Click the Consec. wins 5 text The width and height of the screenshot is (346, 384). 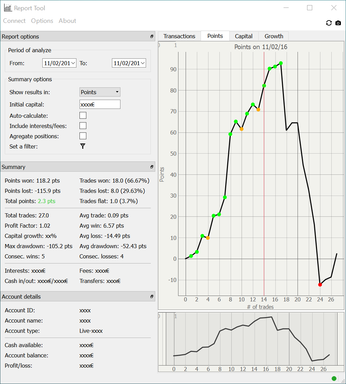25,256
